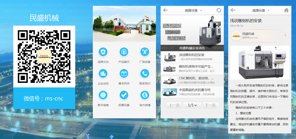296x139 pixels.
Task: Click the 民盛机械 heading above QR code
Action: point(44,18)
